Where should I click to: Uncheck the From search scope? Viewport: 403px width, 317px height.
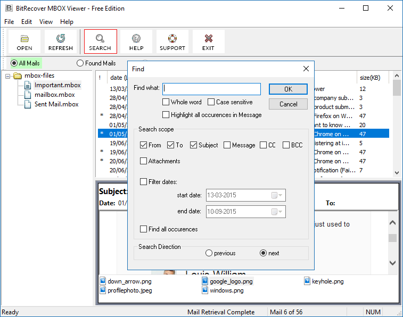click(x=143, y=145)
